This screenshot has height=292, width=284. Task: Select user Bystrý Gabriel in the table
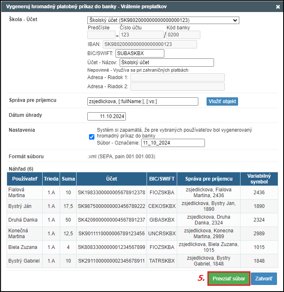[24, 261]
